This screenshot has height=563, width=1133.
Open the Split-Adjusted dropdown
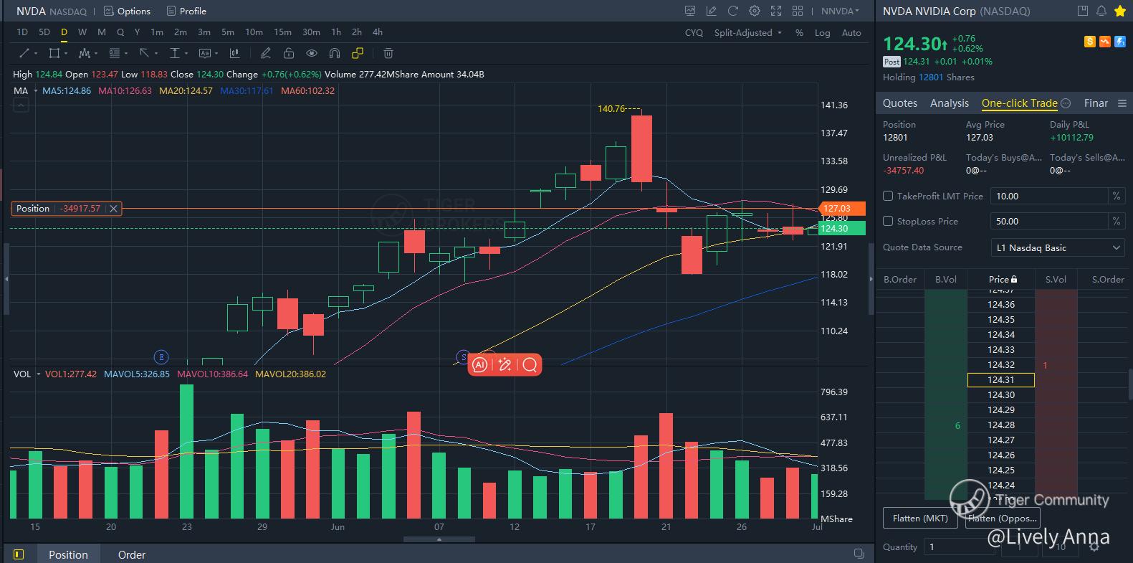(748, 33)
